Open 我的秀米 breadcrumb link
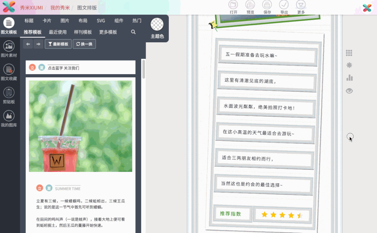The height and width of the screenshot is (233, 377). click(60, 8)
